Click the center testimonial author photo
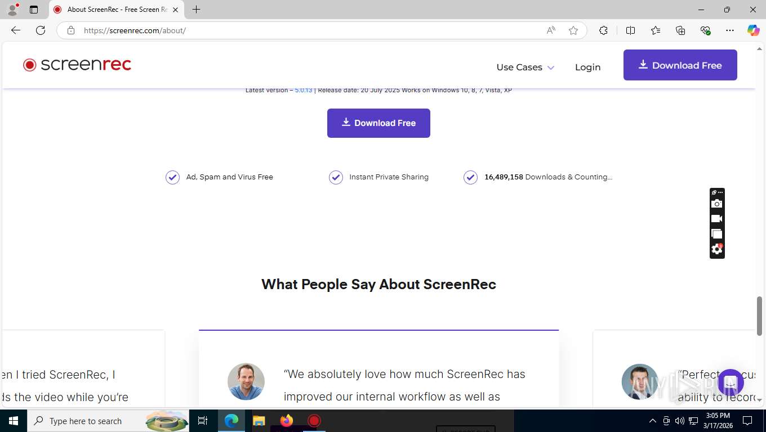 point(246,381)
